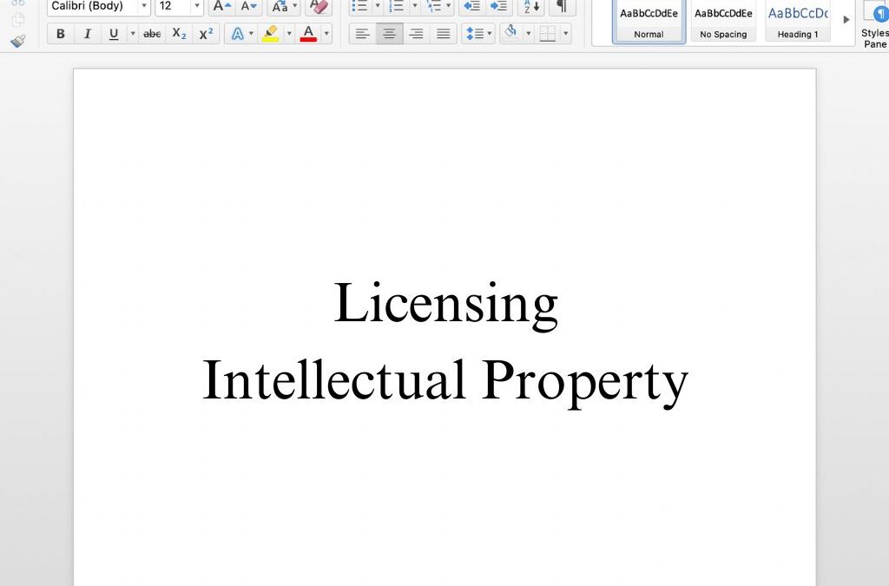Apply red font color
Viewport: 889px width, 586px height.
308,34
